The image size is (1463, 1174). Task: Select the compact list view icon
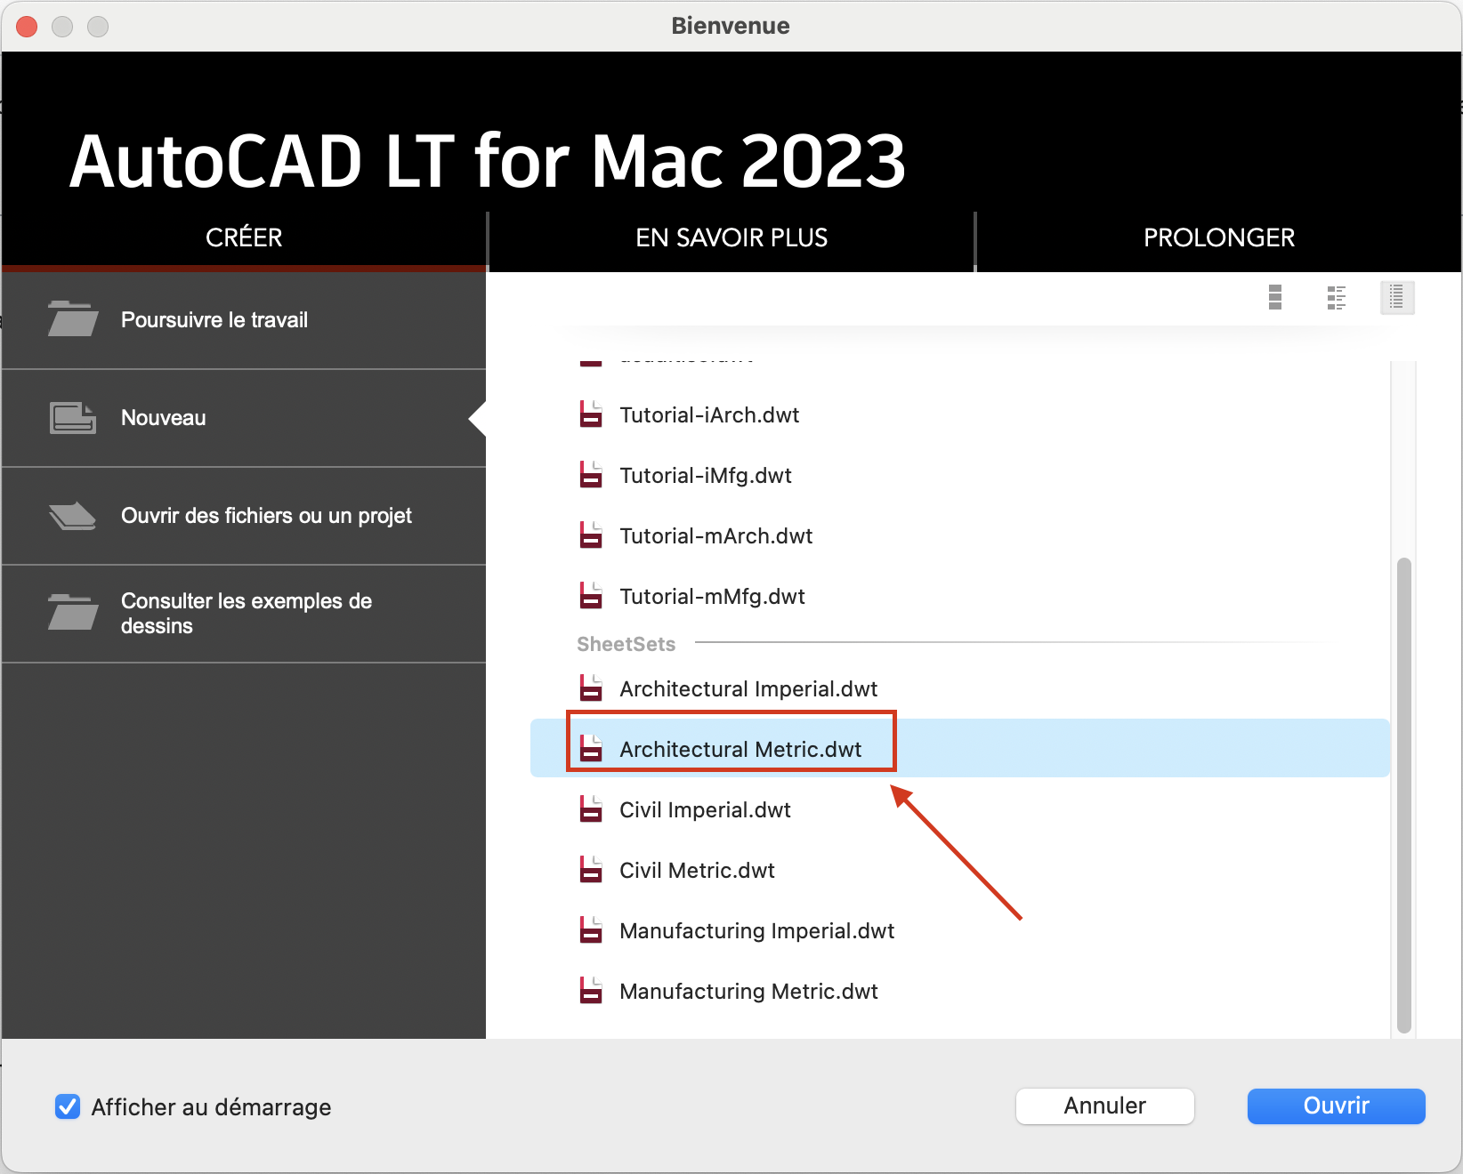pos(1397,297)
